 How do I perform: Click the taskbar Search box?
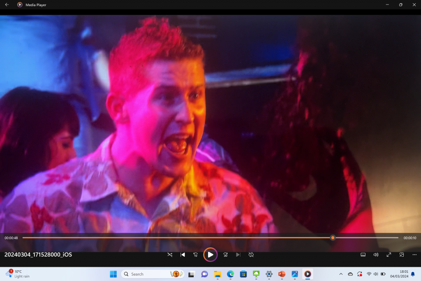146,274
